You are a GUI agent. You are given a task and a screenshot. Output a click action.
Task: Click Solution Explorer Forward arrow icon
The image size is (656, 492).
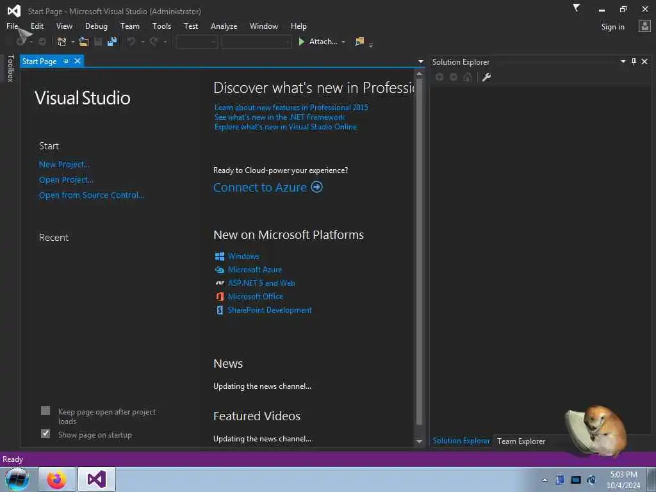[454, 77]
